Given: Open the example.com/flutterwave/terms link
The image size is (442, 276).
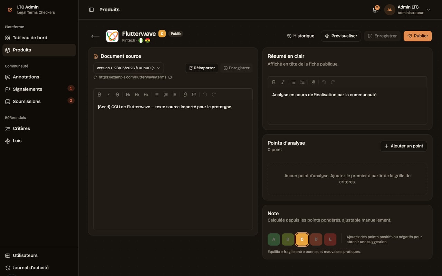Looking at the screenshot, I should click(133, 77).
